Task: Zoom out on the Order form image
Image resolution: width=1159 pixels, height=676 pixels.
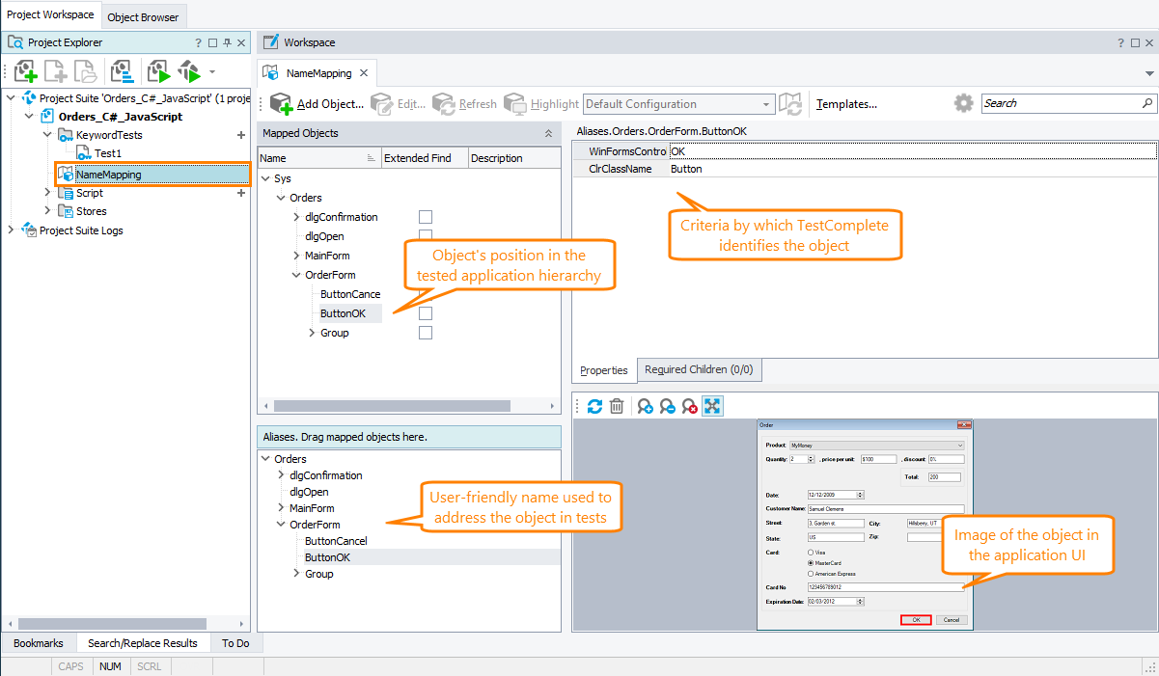Action: tap(666, 406)
